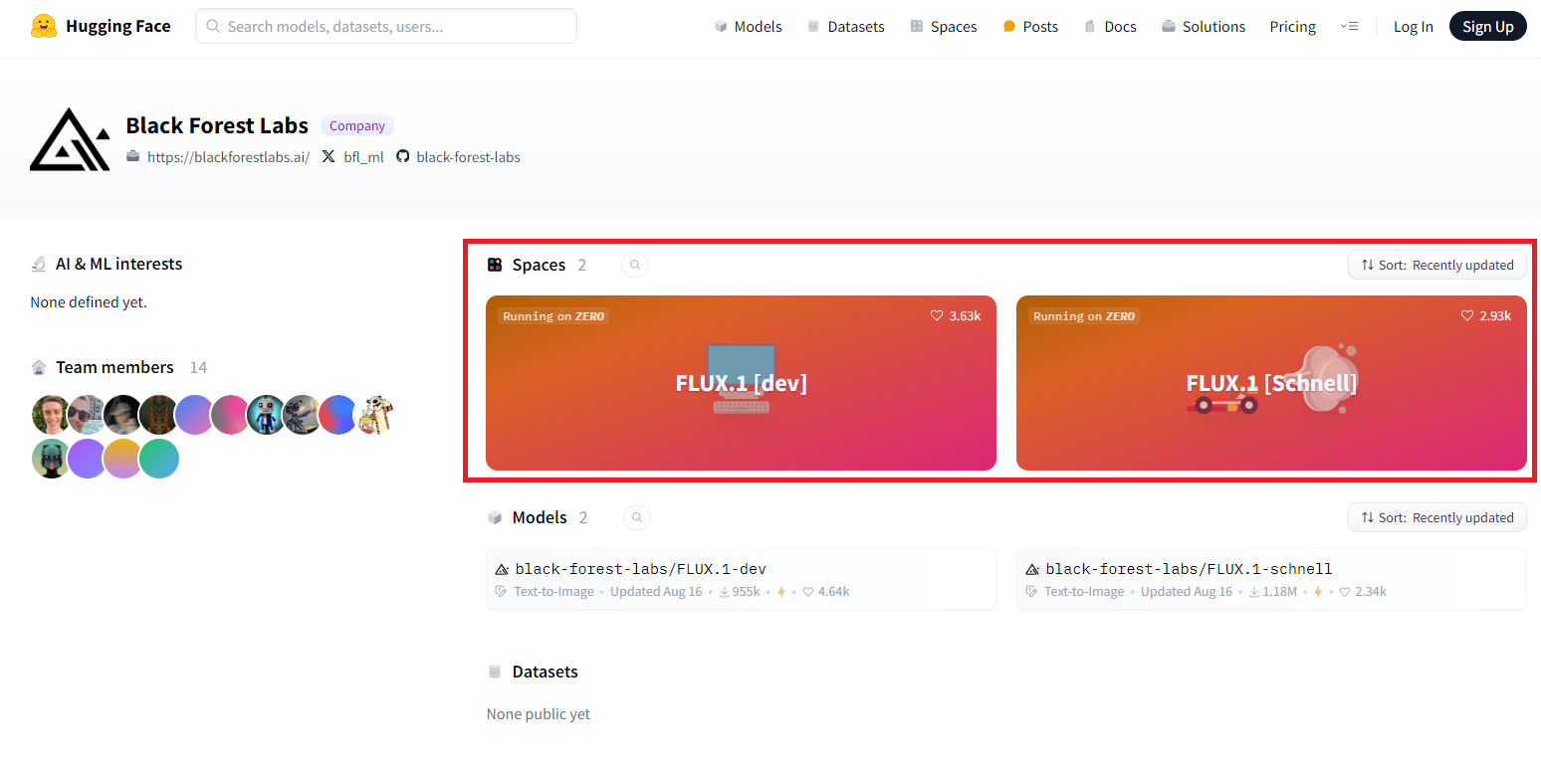Open the Models sort dropdown

click(x=1437, y=517)
